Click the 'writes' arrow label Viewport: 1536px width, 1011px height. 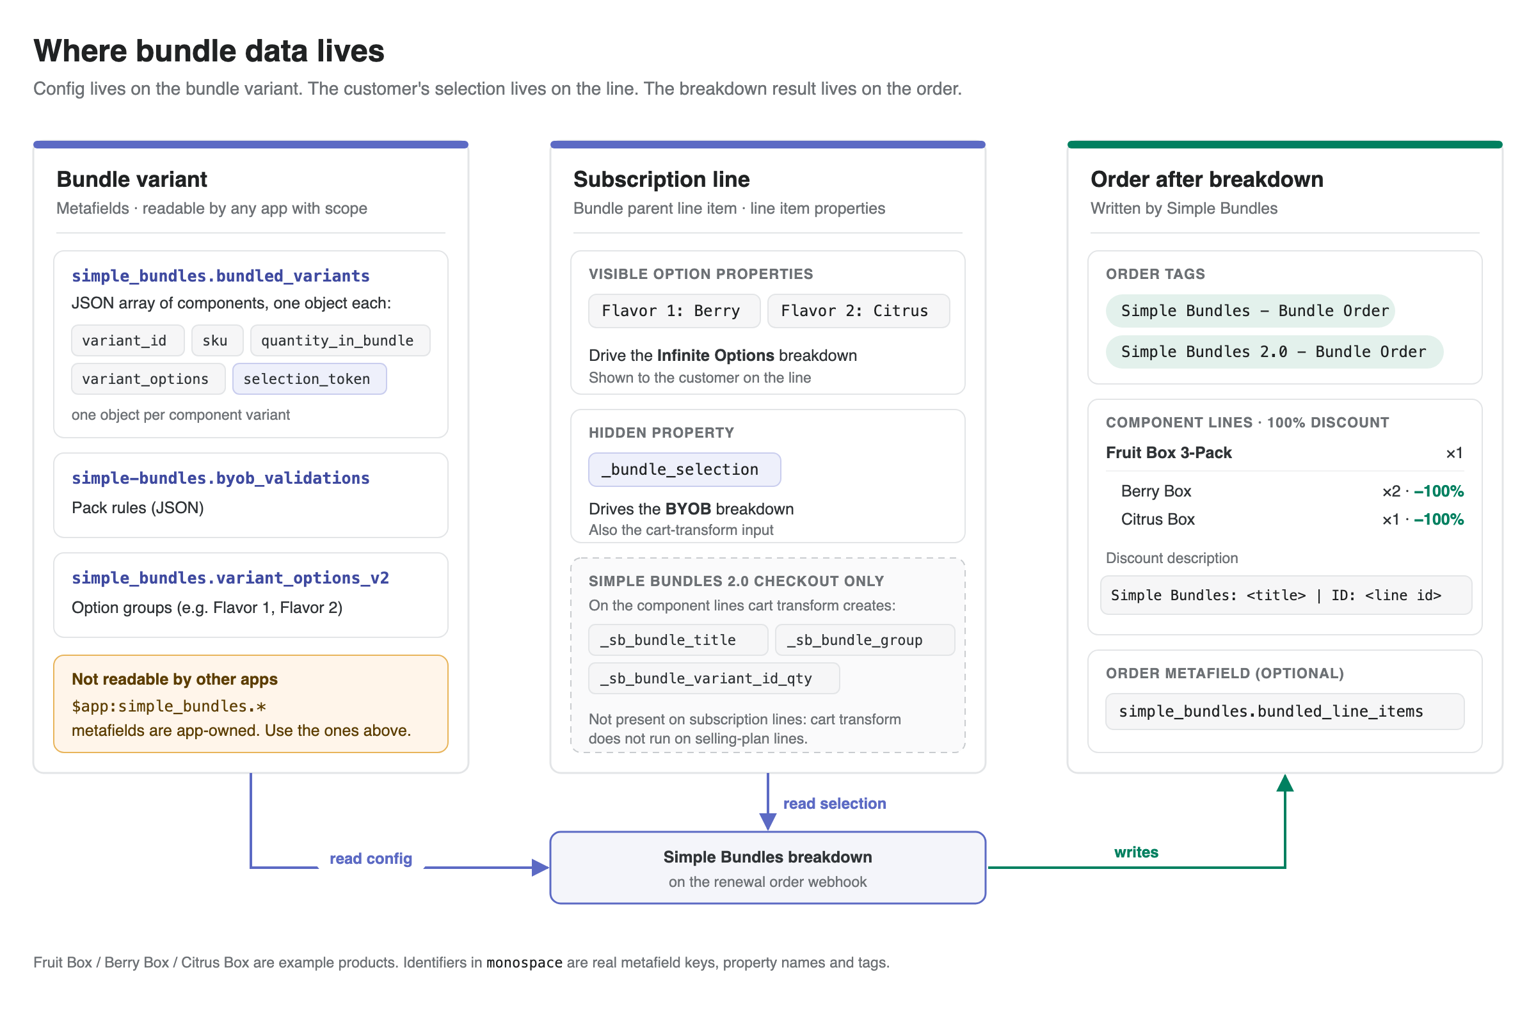coord(1136,852)
